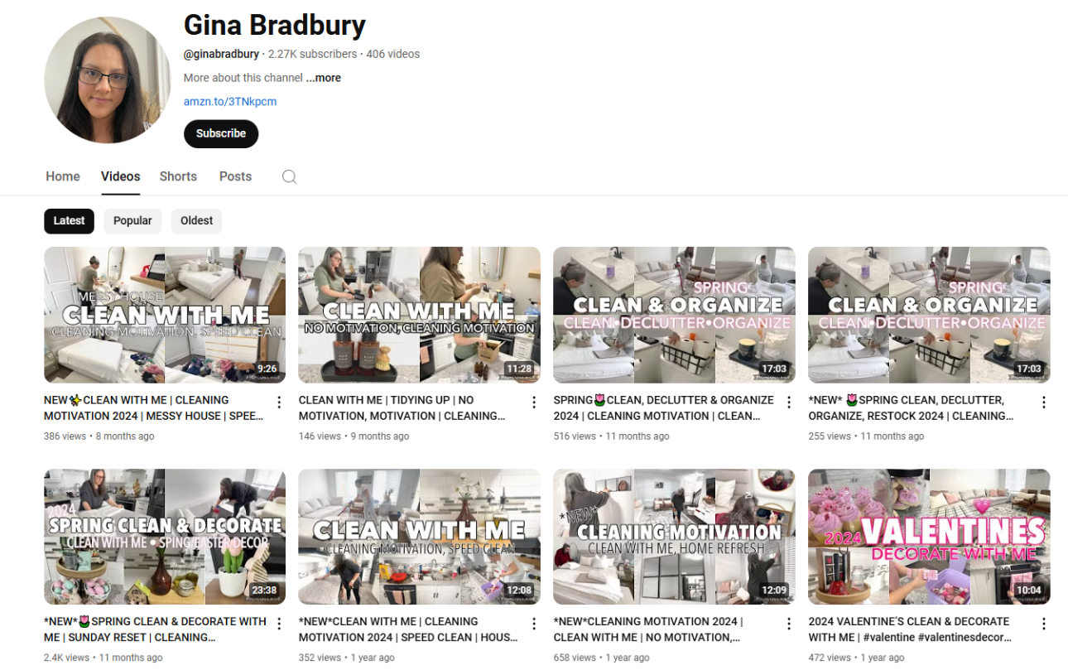Image resolution: width=1068 pixels, height=670 pixels.
Task: Switch to the Posts tab
Action: pyautogui.click(x=235, y=176)
